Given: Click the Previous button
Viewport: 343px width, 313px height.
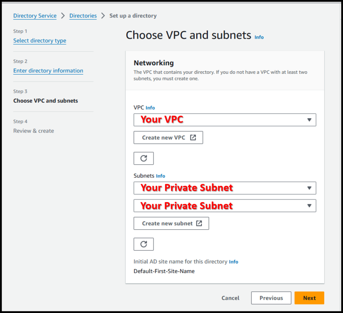Looking at the screenshot, I should [x=271, y=298].
